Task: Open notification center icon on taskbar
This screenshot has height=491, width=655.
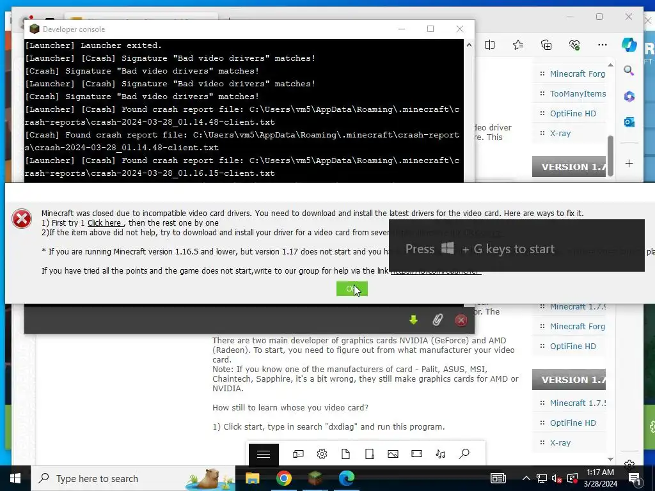Action: [x=635, y=478]
